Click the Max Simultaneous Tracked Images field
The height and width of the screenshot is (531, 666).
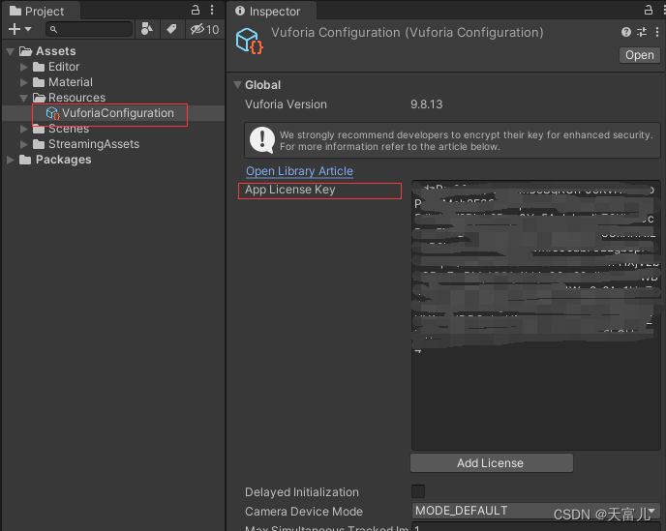click(x=536, y=527)
